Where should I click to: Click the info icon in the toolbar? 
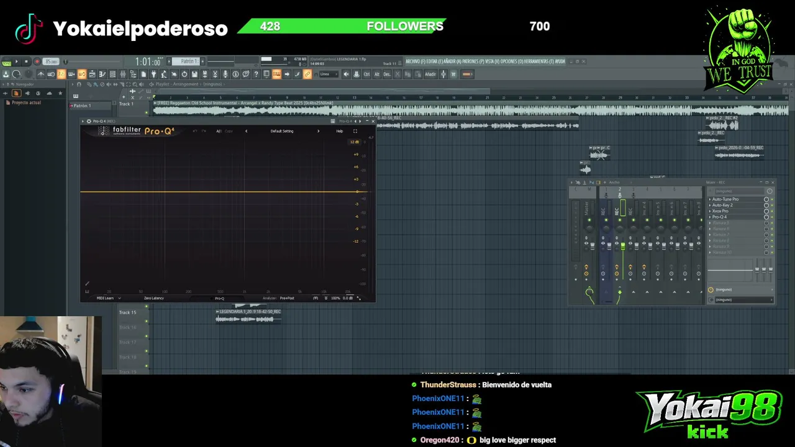tap(235, 74)
